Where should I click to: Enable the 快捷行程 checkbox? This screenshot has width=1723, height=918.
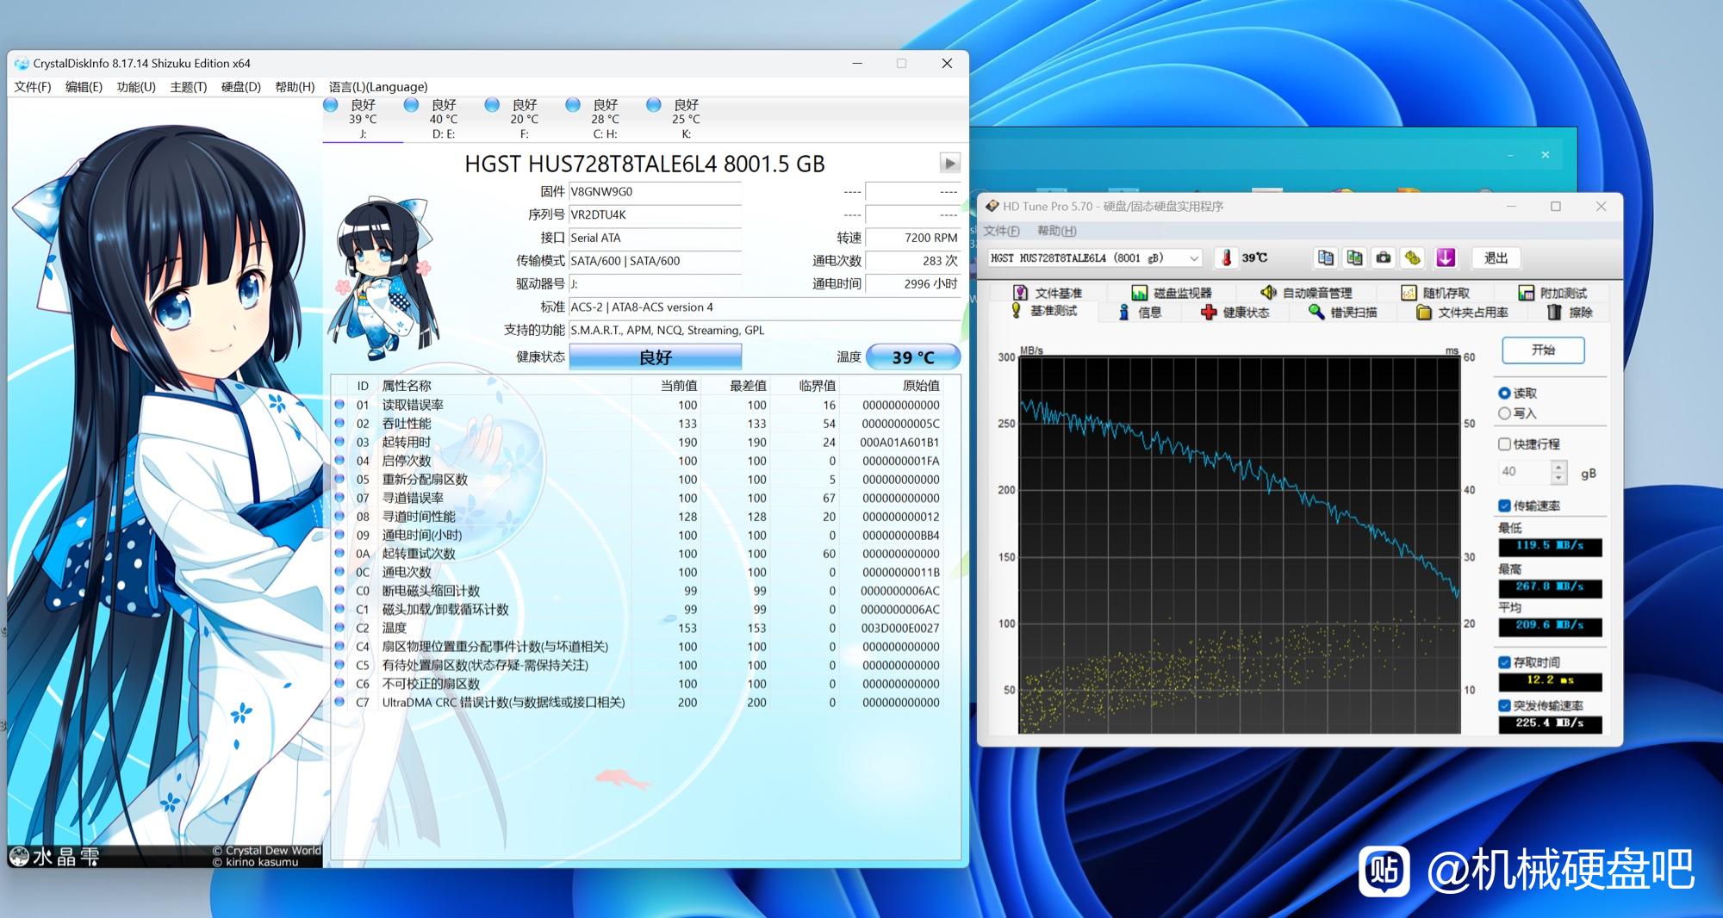point(1504,444)
